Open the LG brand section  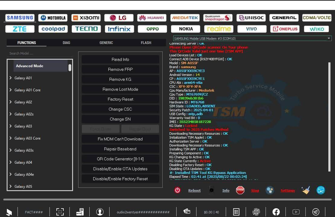coord(119,18)
